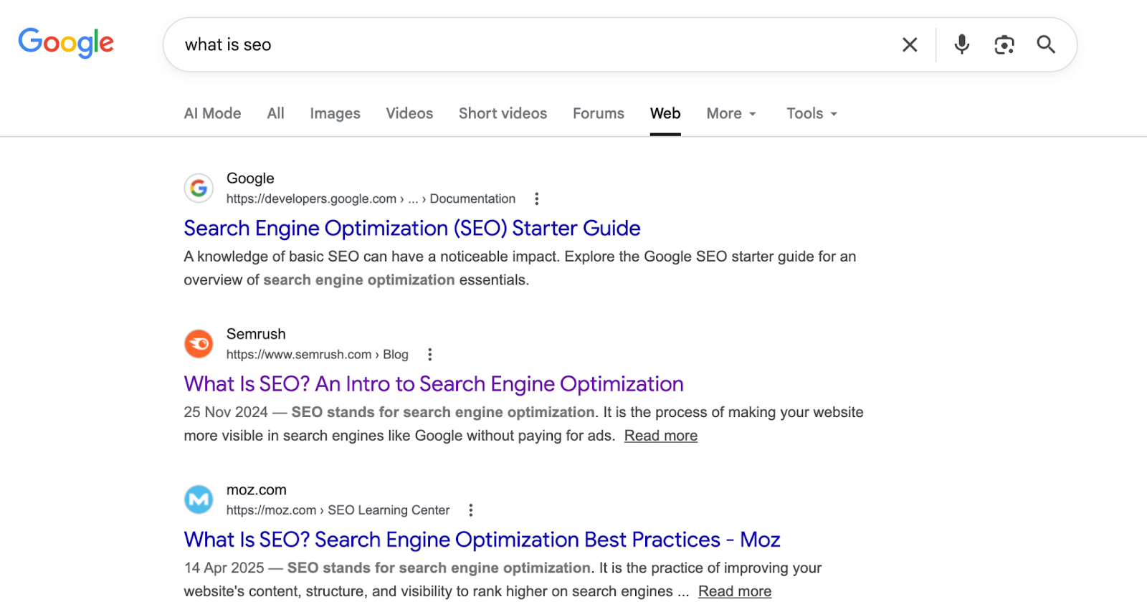Viewport: 1147px width, 607px height.
Task: Click the 'Google' site name text
Action: coord(250,178)
